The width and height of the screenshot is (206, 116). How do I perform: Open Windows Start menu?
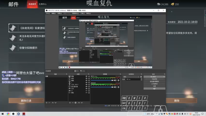[3, 114]
